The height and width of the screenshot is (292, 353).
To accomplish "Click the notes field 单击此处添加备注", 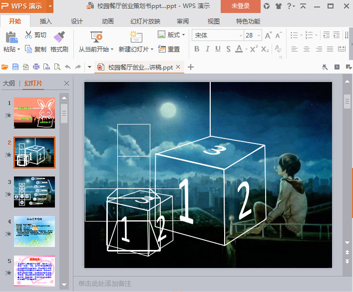I will (x=105, y=283).
